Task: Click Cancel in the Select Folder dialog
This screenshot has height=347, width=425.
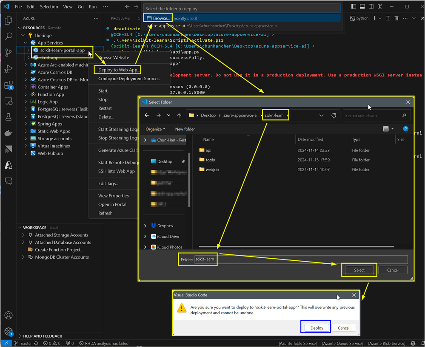Action: tap(393, 270)
